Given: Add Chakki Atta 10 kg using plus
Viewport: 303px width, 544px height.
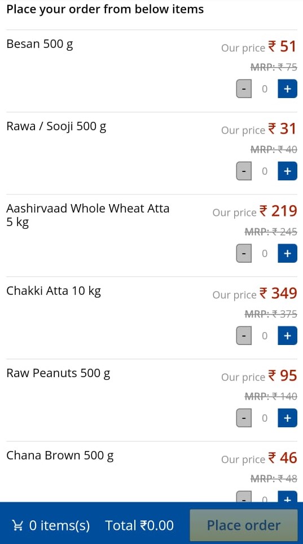Looking at the screenshot, I should [x=287, y=335].
